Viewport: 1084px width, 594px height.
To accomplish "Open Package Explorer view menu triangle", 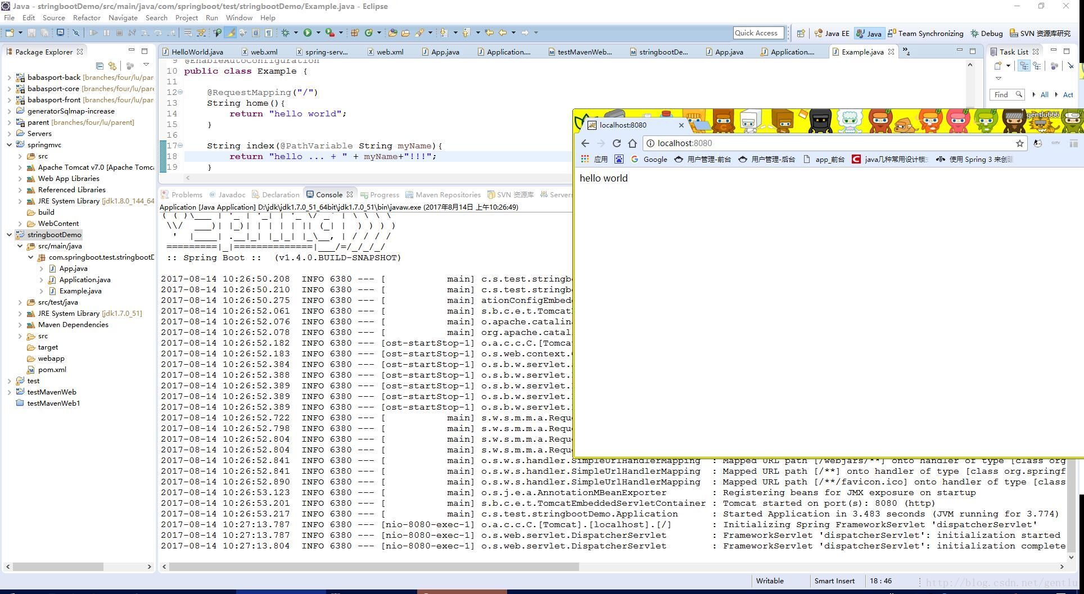I will click(146, 65).
